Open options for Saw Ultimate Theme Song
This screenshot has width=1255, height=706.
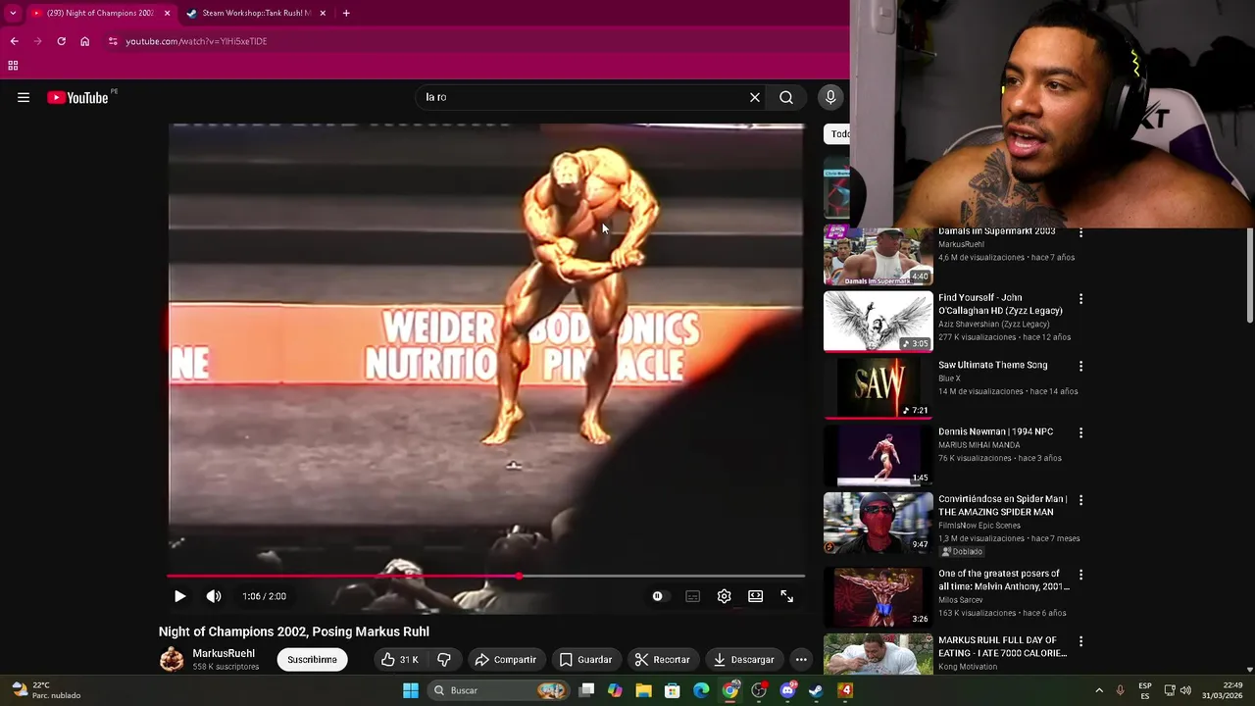(x=1080, y=366)
